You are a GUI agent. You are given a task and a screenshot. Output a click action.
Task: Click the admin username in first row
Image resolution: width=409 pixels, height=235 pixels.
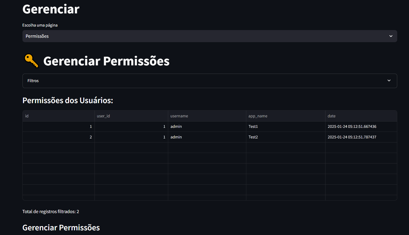click(x=176, y=126)
